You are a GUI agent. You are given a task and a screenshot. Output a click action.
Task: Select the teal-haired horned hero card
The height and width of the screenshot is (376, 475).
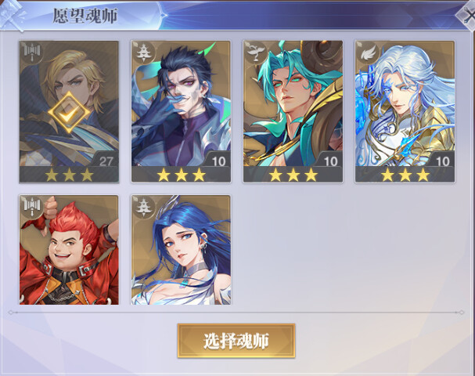(x=293, y=111)
